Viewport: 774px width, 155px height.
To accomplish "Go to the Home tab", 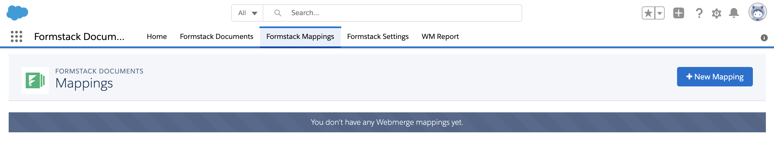I will click(x=157, y=36).
